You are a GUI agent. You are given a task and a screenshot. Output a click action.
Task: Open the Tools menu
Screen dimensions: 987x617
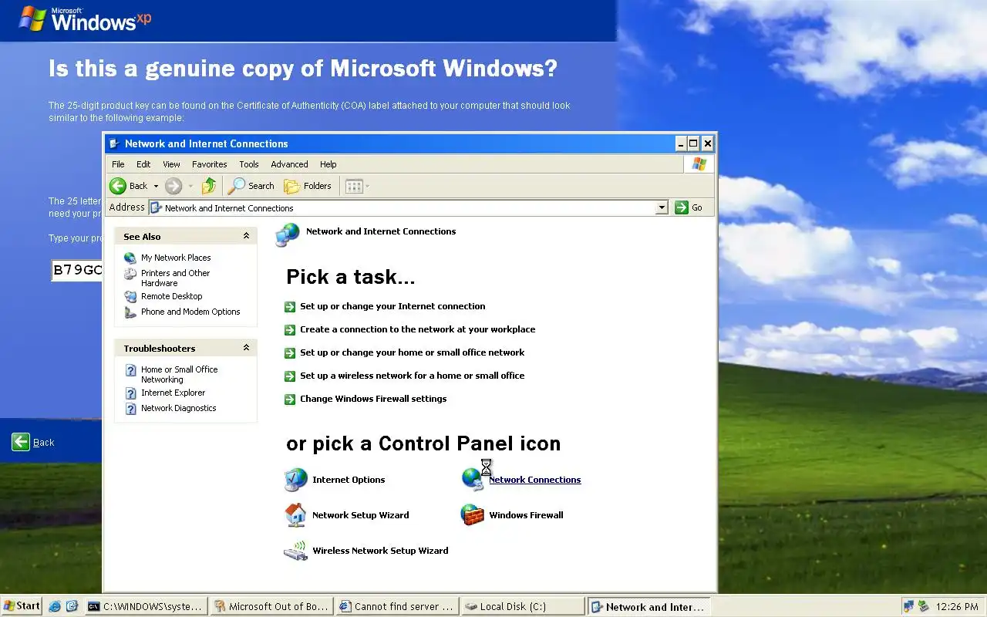(249, 164)
